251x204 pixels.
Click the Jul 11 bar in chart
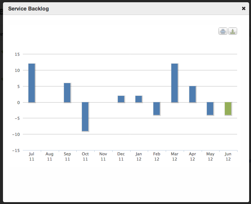[x=31, y=83]
